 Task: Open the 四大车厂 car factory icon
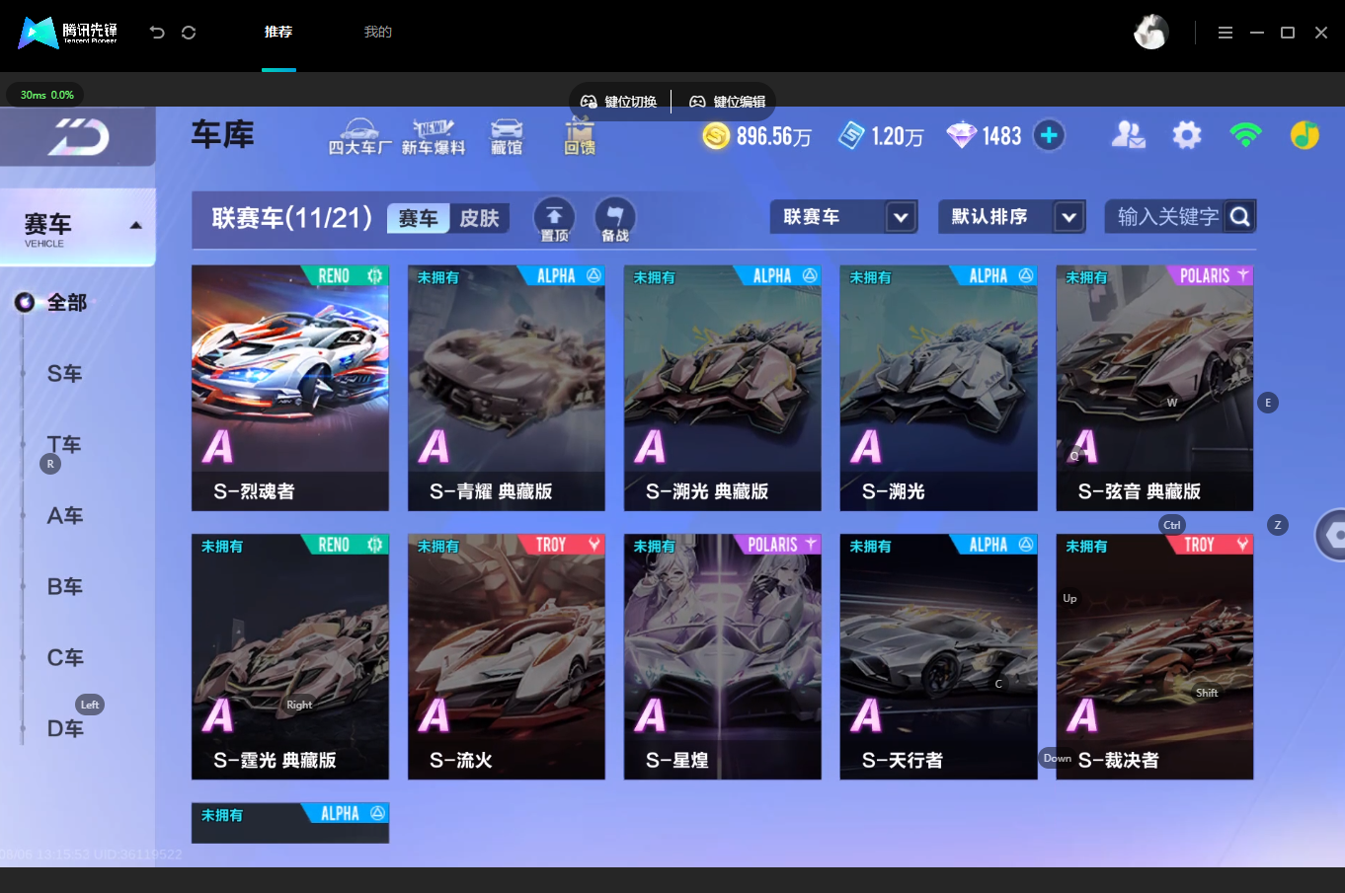359,137
